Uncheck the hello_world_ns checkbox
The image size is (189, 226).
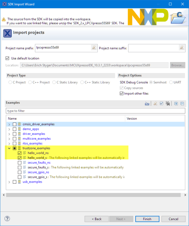coord(19,153)
